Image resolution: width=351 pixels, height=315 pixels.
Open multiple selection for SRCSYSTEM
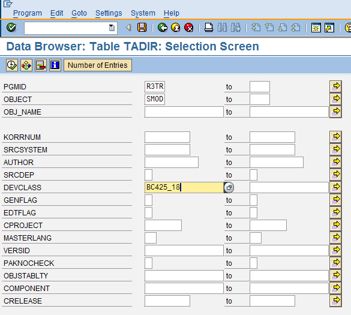click(335, 149)
